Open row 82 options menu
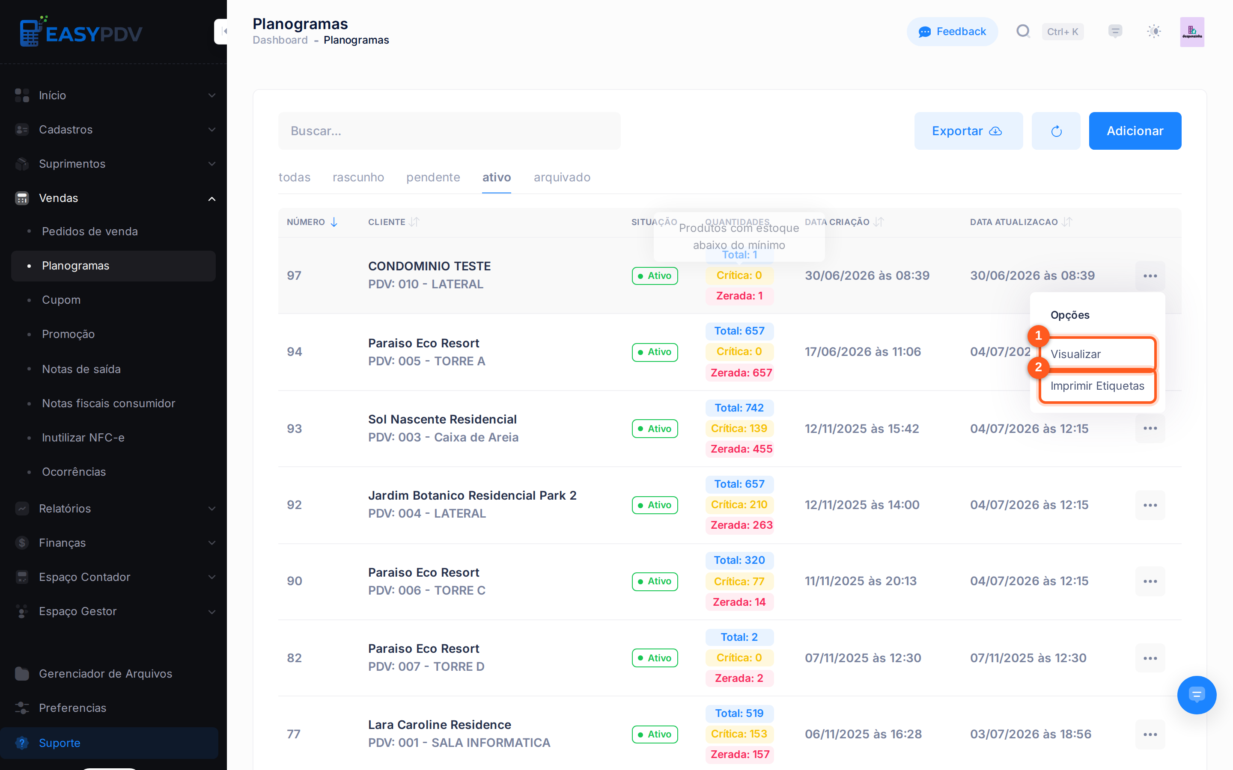Viewport: 1233px width, 770px height. coord(1150,658)
